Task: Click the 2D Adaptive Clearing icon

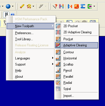Action: point(58,32)
